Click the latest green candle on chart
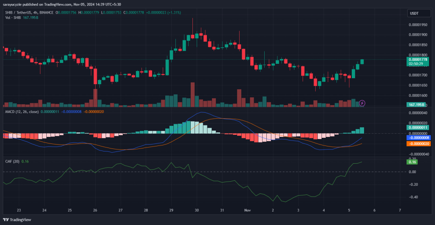The width and height of the screenshot is (435, 225). 362,62
